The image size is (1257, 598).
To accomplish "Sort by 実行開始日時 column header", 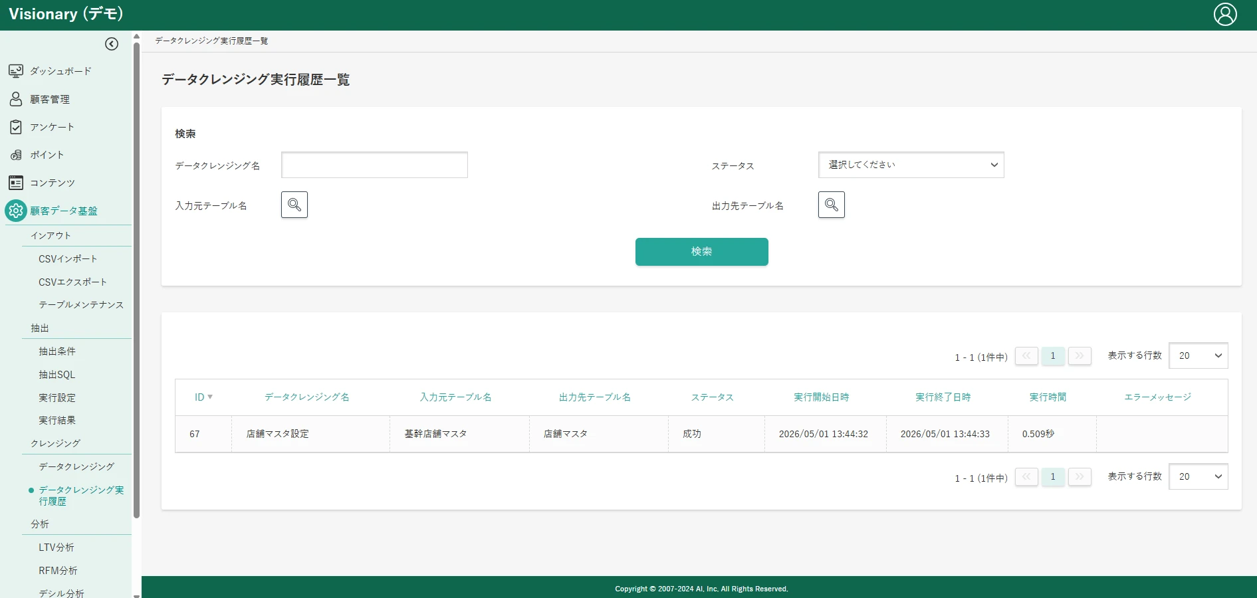I will tap(821, 397).
